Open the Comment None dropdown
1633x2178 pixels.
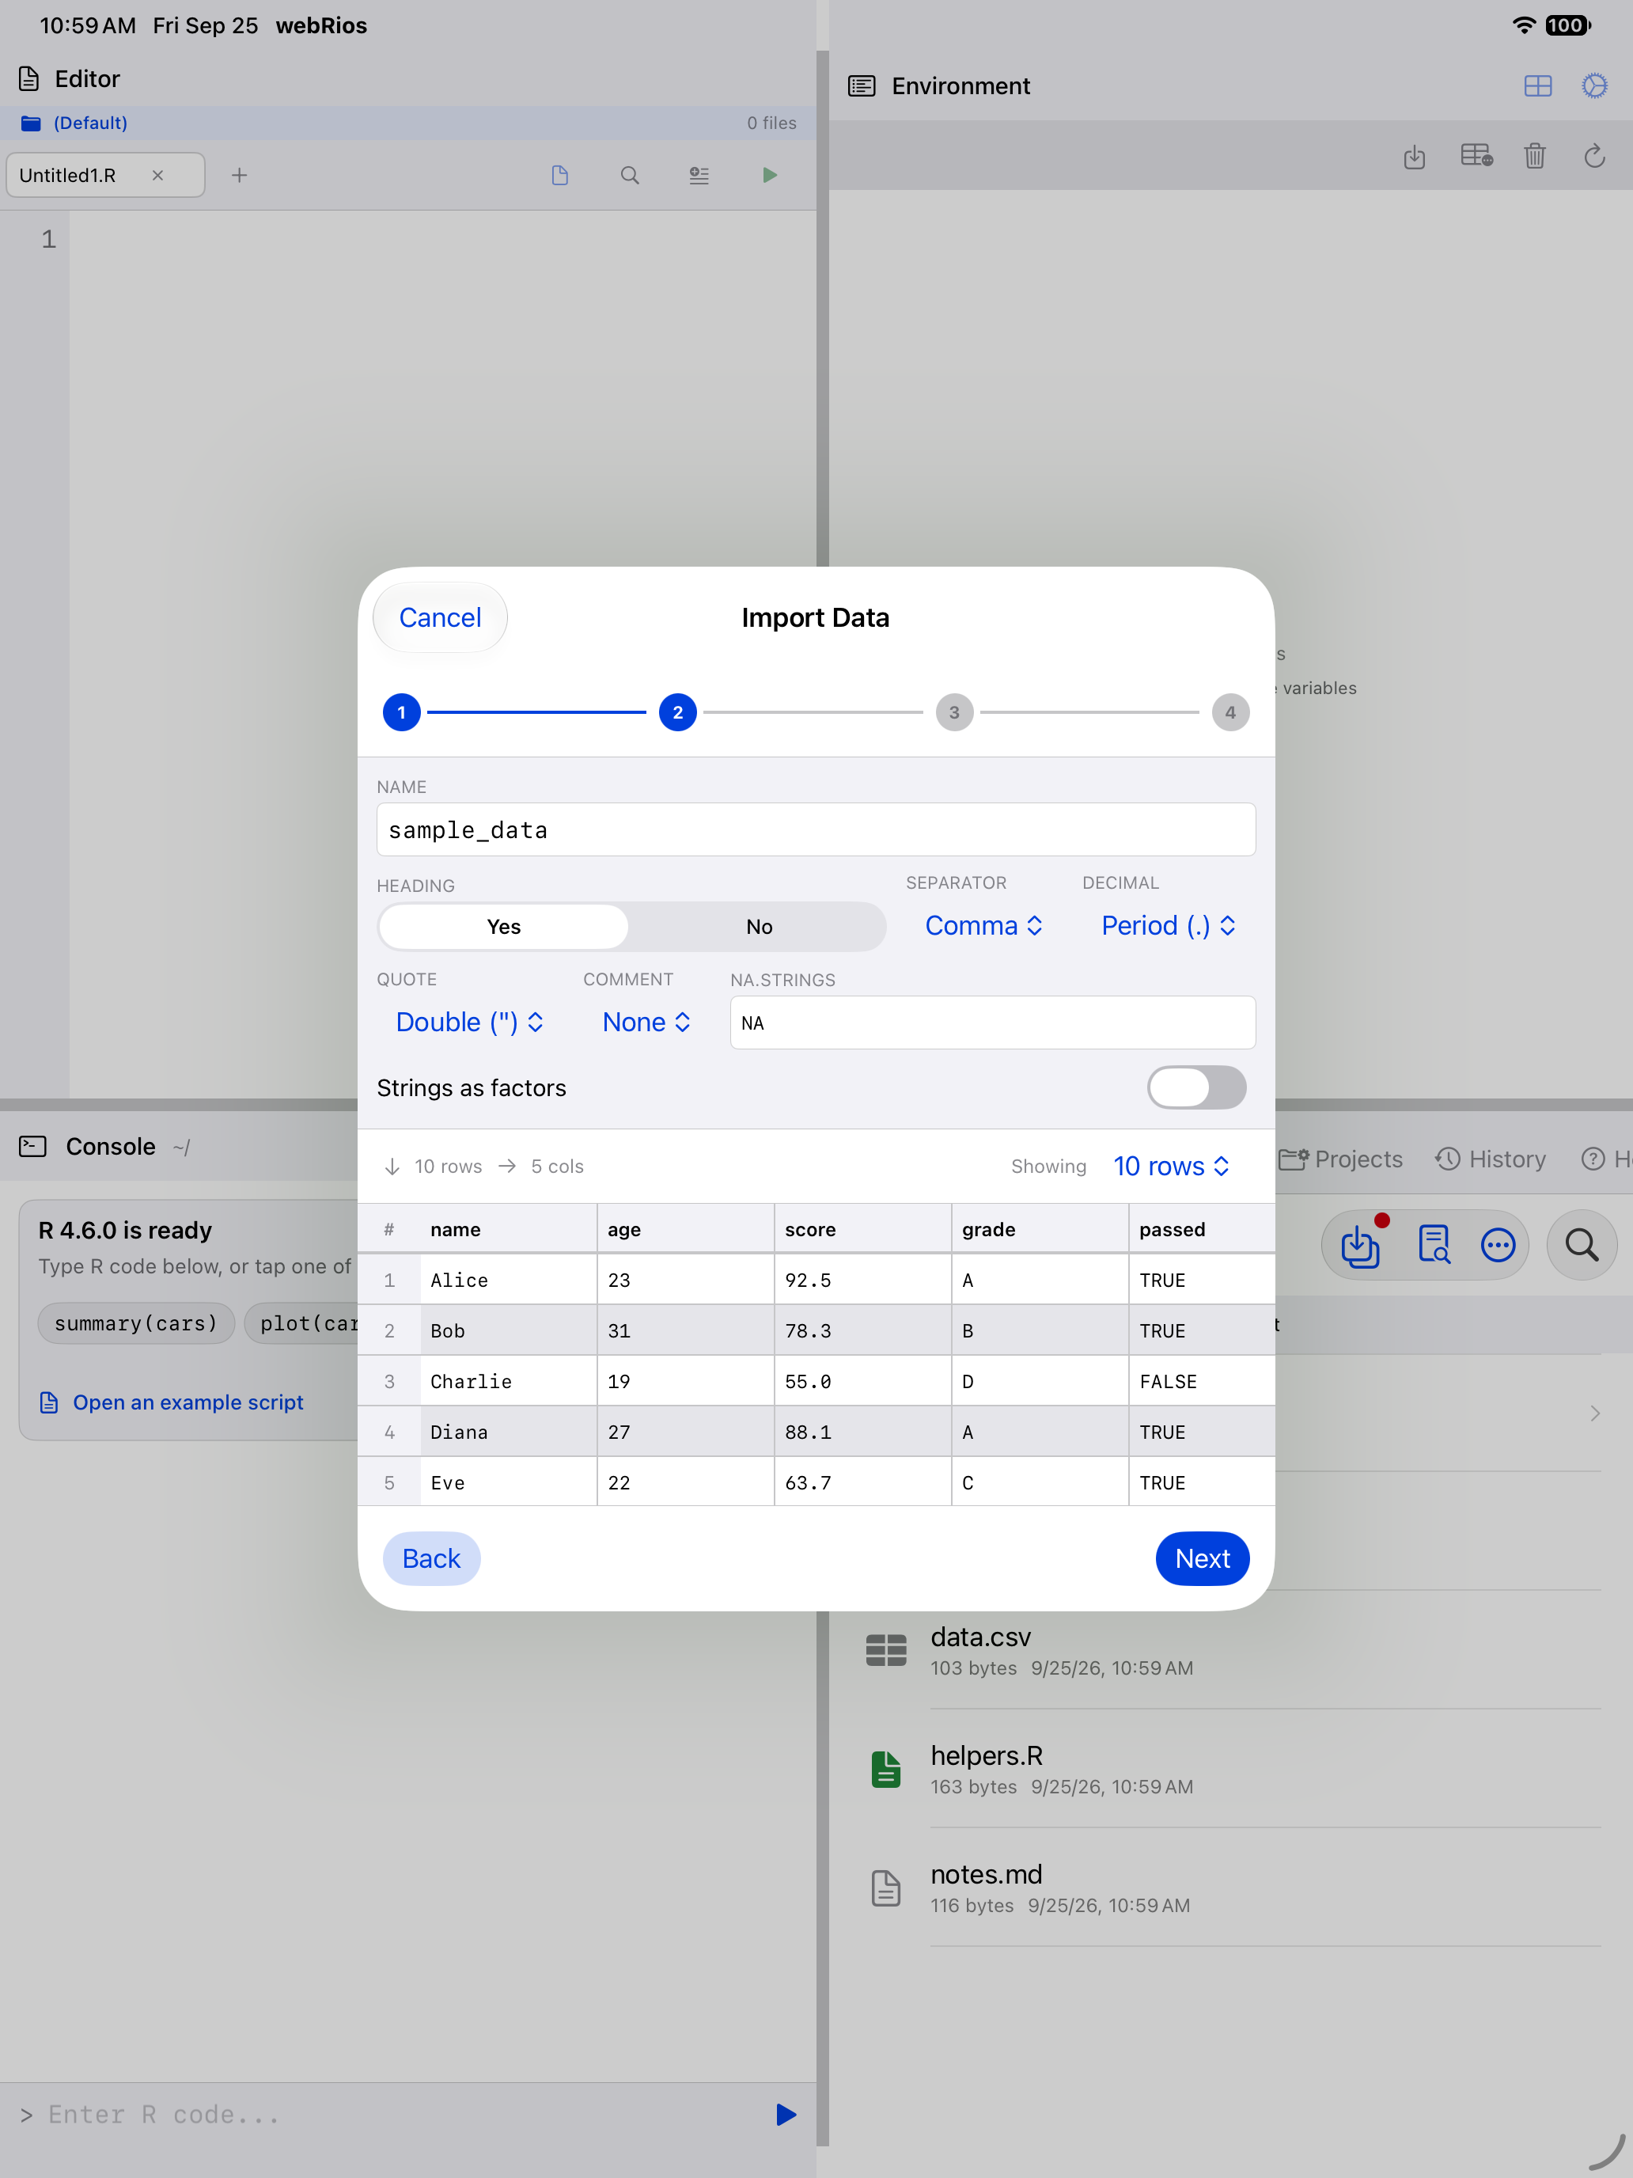(646, 1022)
